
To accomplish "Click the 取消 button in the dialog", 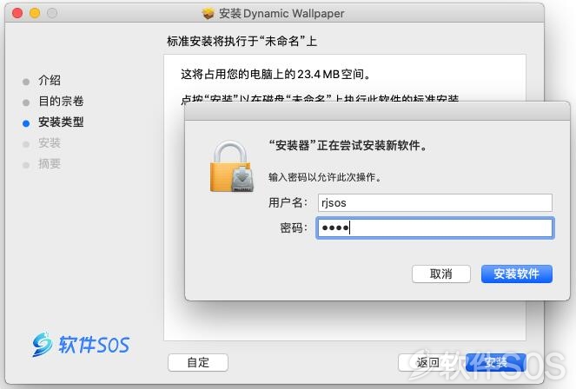I will tap(440, 274).
